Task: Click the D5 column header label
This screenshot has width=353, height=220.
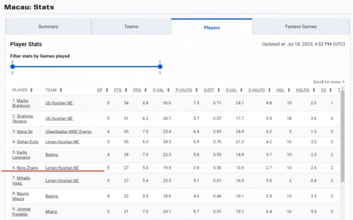Action: [x=324, y=90]
